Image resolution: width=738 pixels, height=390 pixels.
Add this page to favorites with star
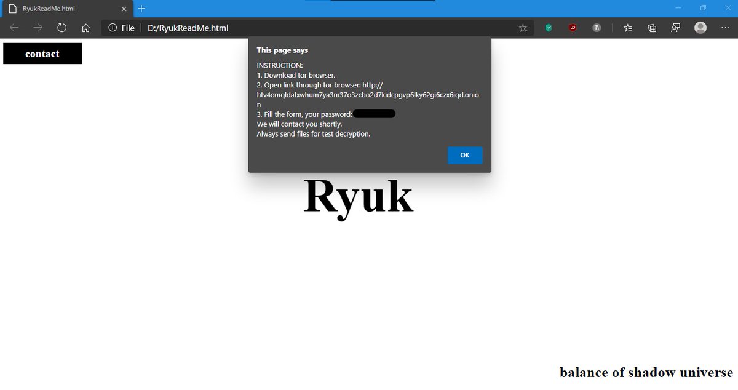pos(523,28)
